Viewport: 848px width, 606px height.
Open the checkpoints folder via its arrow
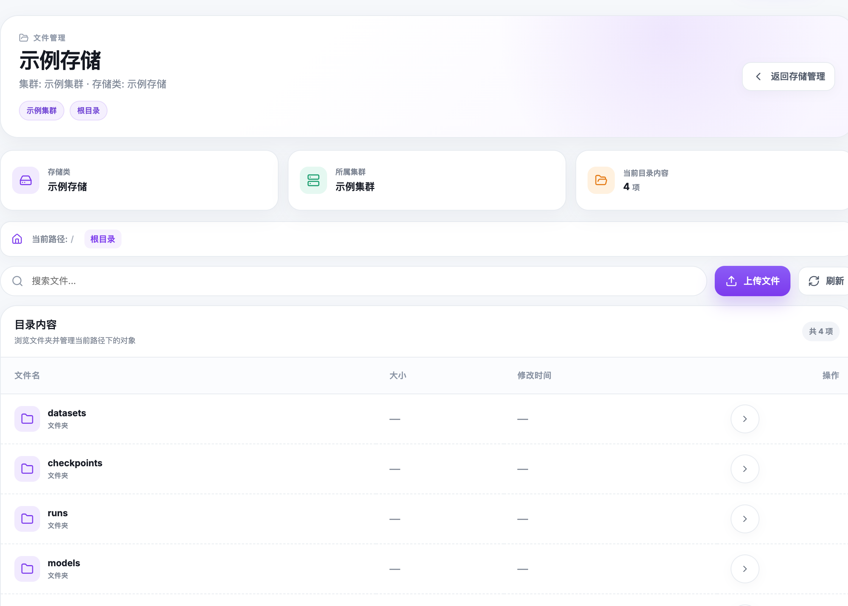(745, 469)
